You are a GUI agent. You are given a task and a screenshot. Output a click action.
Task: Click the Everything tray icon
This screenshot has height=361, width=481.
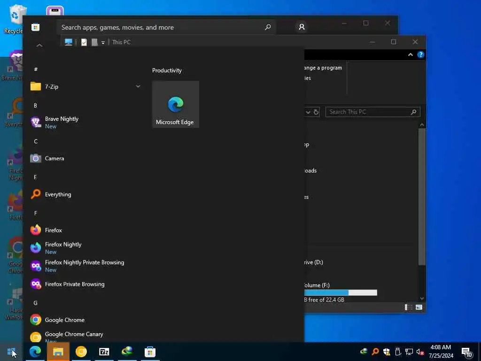(375, 352)
